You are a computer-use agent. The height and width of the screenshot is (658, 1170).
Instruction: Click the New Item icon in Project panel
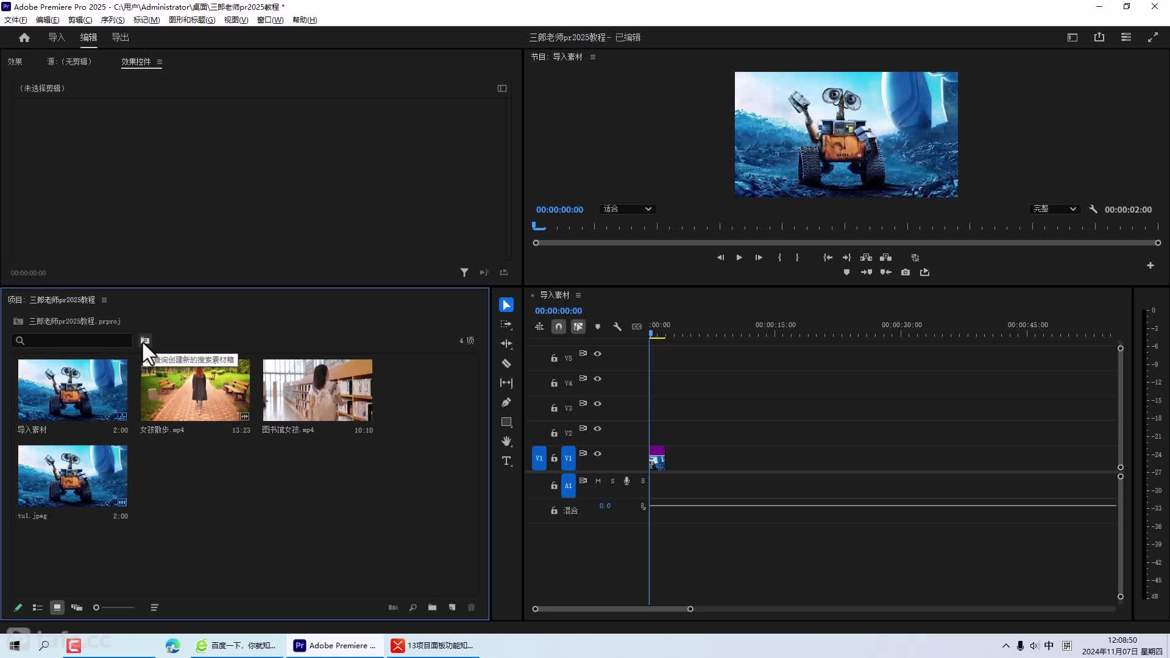452,607
